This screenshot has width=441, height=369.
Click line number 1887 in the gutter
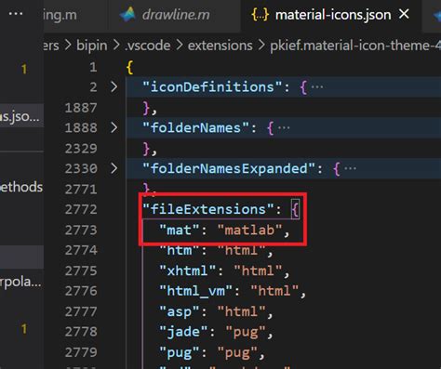click(81, 108)
